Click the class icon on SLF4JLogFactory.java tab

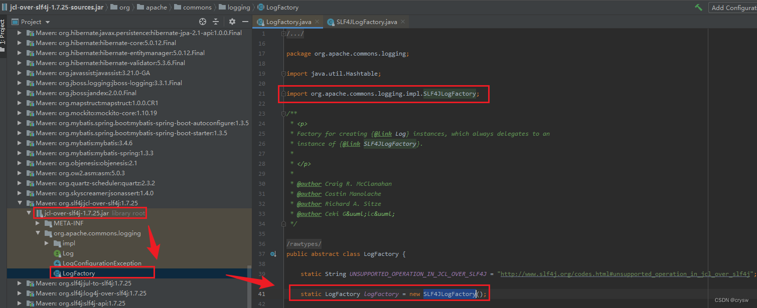click(331, 22)
